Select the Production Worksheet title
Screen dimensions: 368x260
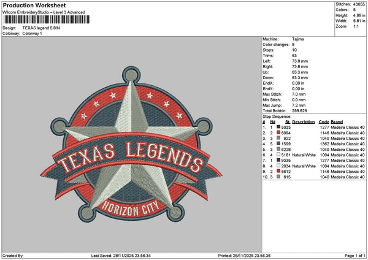pyautogui.click(x=34, y=5)
